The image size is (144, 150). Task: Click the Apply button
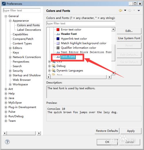coord(131,131)
